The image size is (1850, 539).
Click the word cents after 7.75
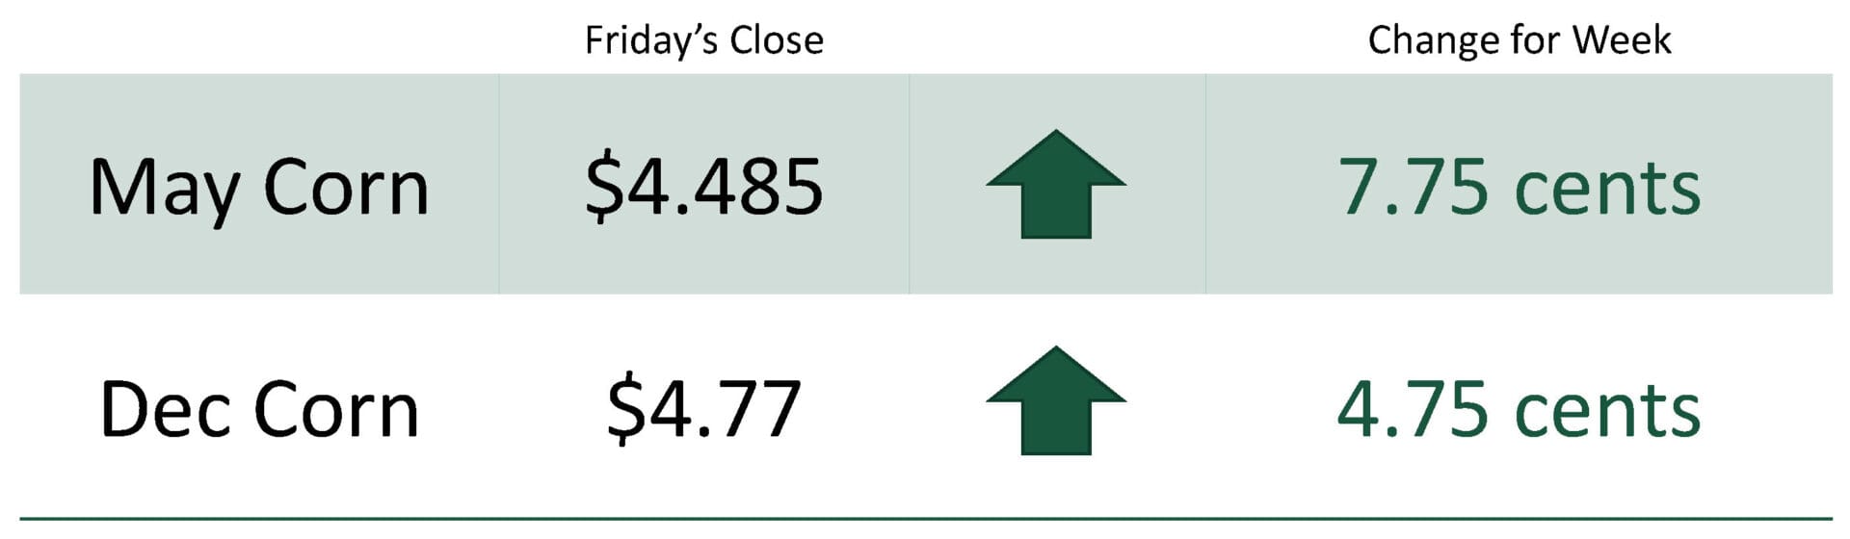pyautogui.click(x=1607, y=189)
